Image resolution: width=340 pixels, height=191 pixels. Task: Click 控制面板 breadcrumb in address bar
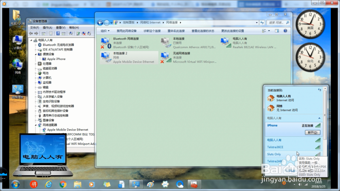129,22
